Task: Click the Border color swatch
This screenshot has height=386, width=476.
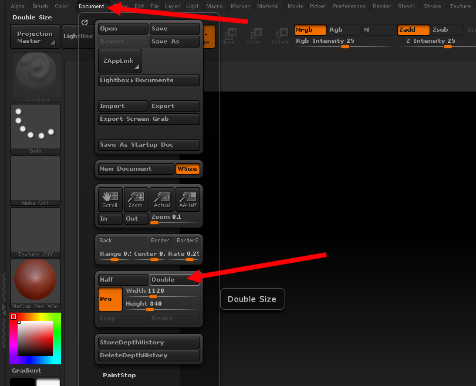Action: coord(162,241)
